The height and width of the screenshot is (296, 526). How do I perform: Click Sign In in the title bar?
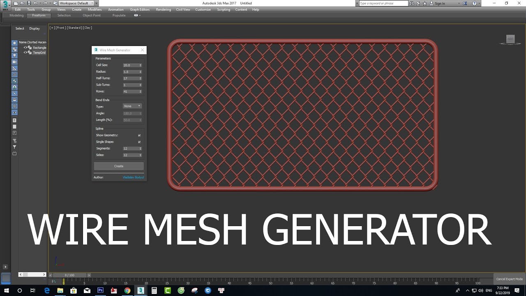pyautogui.click(x=439, y=3)
